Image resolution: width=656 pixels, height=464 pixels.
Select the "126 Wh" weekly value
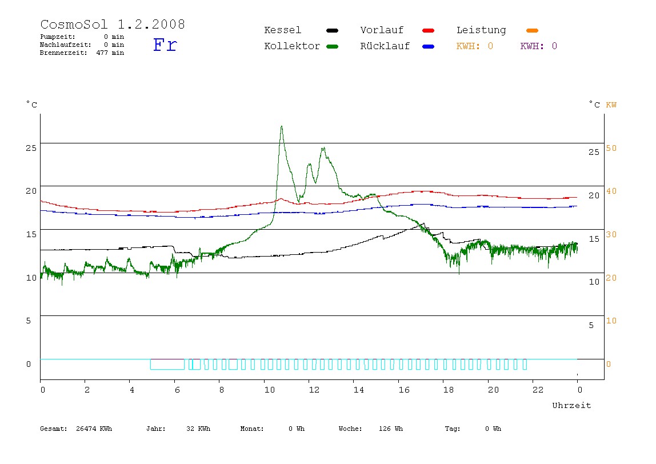pyautogui.click(x=391, y=429)
